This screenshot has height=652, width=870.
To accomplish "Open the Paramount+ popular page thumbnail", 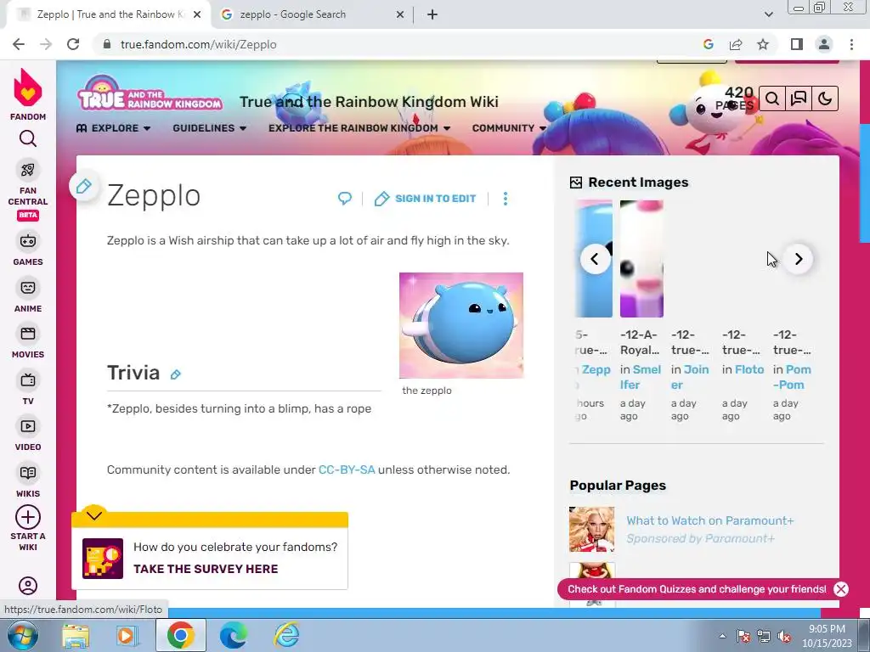I will click(592, 529).
